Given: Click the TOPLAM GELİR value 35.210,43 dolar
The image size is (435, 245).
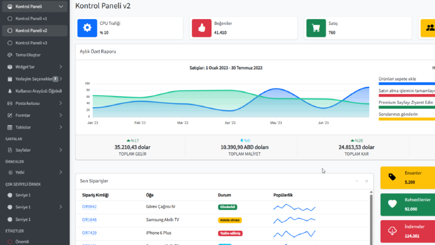Looking at the screenshot, I should (132, 147).
